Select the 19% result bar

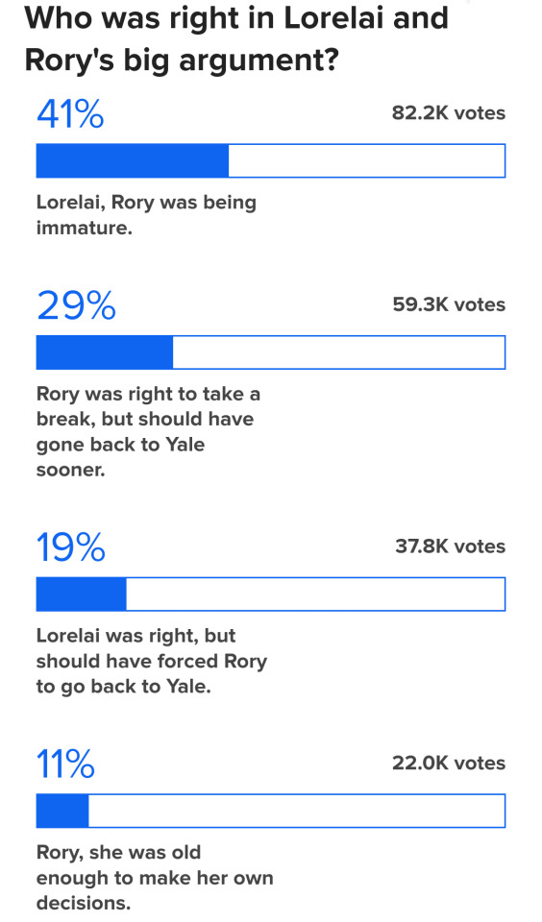[271, 594]
